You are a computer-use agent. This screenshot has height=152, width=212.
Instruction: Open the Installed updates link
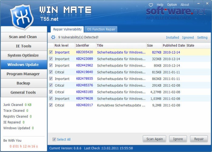point(172,37)
